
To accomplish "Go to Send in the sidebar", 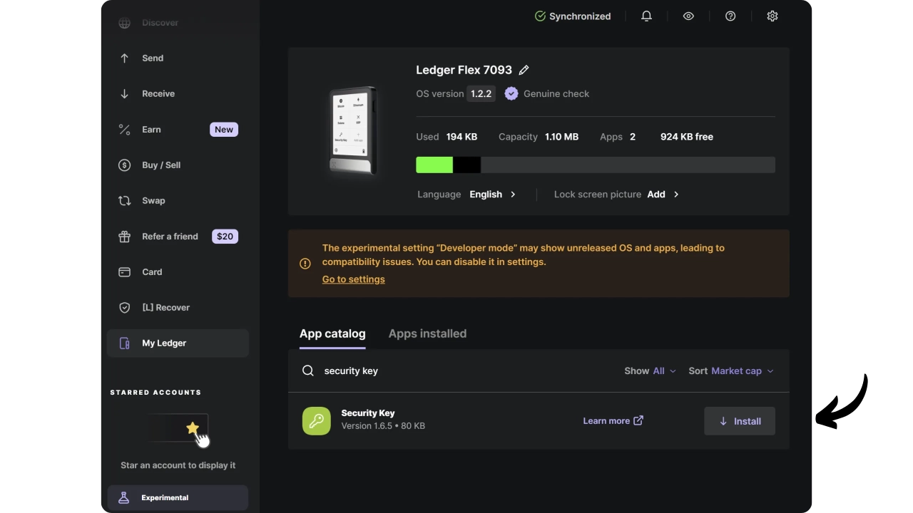I will [x=178, y=58].
